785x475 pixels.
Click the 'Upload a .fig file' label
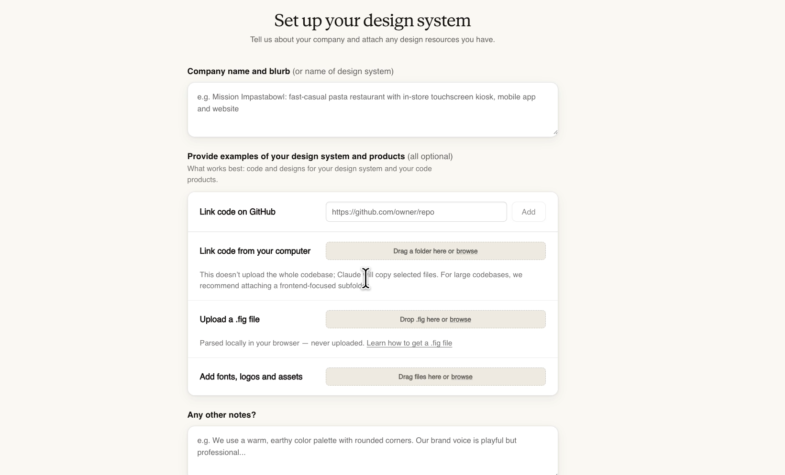230,319
